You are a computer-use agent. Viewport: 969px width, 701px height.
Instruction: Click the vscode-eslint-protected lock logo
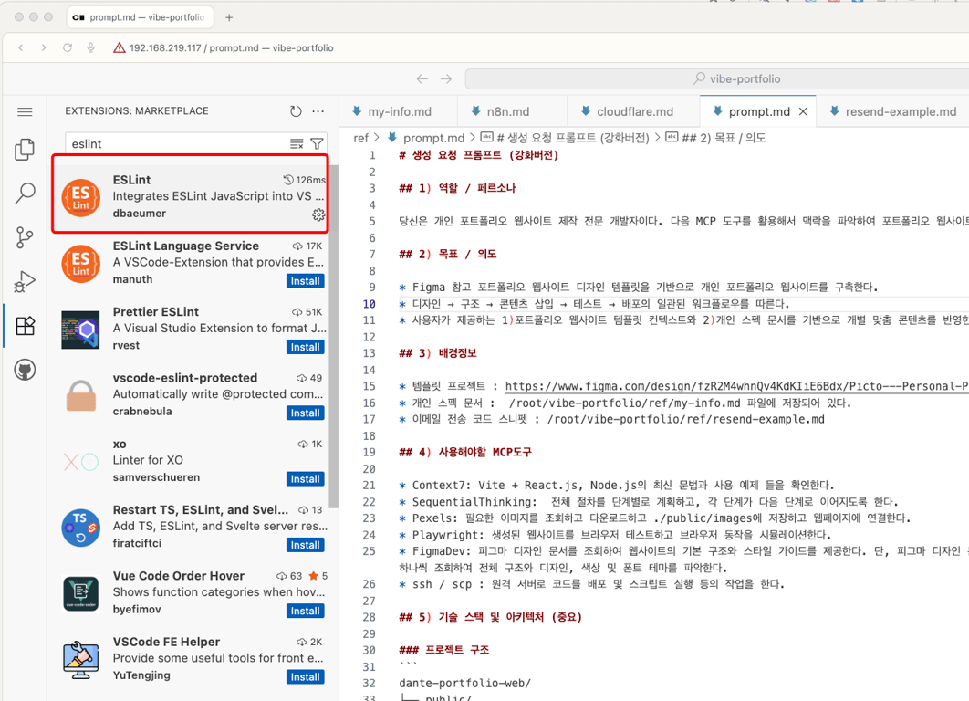pyautogui.click(x=81, y=395)
